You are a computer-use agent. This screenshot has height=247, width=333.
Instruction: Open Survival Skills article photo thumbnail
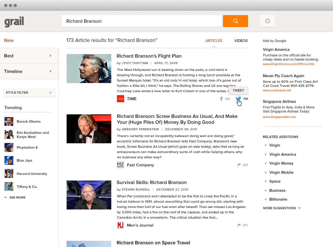(x=89, y=195)
